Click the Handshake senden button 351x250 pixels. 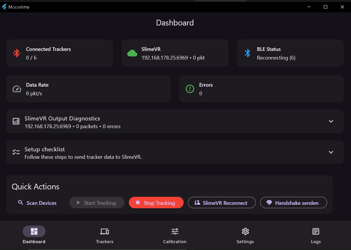[293, 203]
